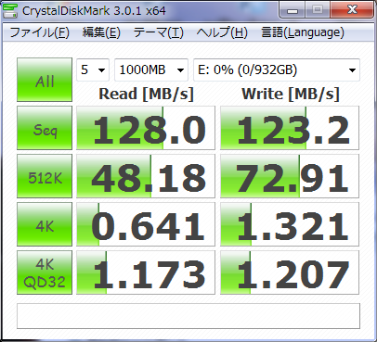Click the 4K read value 0.641
Viewport: 377px width, 342px height.
[x=146, y=224]
